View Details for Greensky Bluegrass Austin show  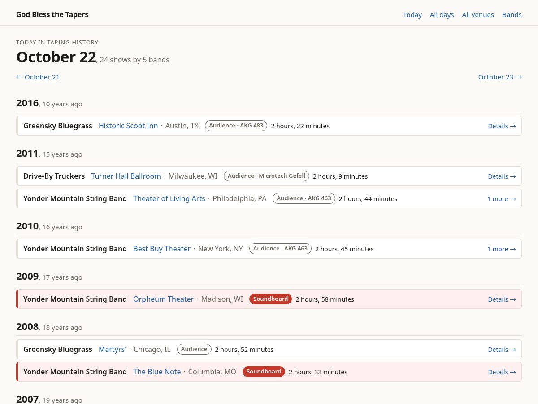[x=502, y=126]
